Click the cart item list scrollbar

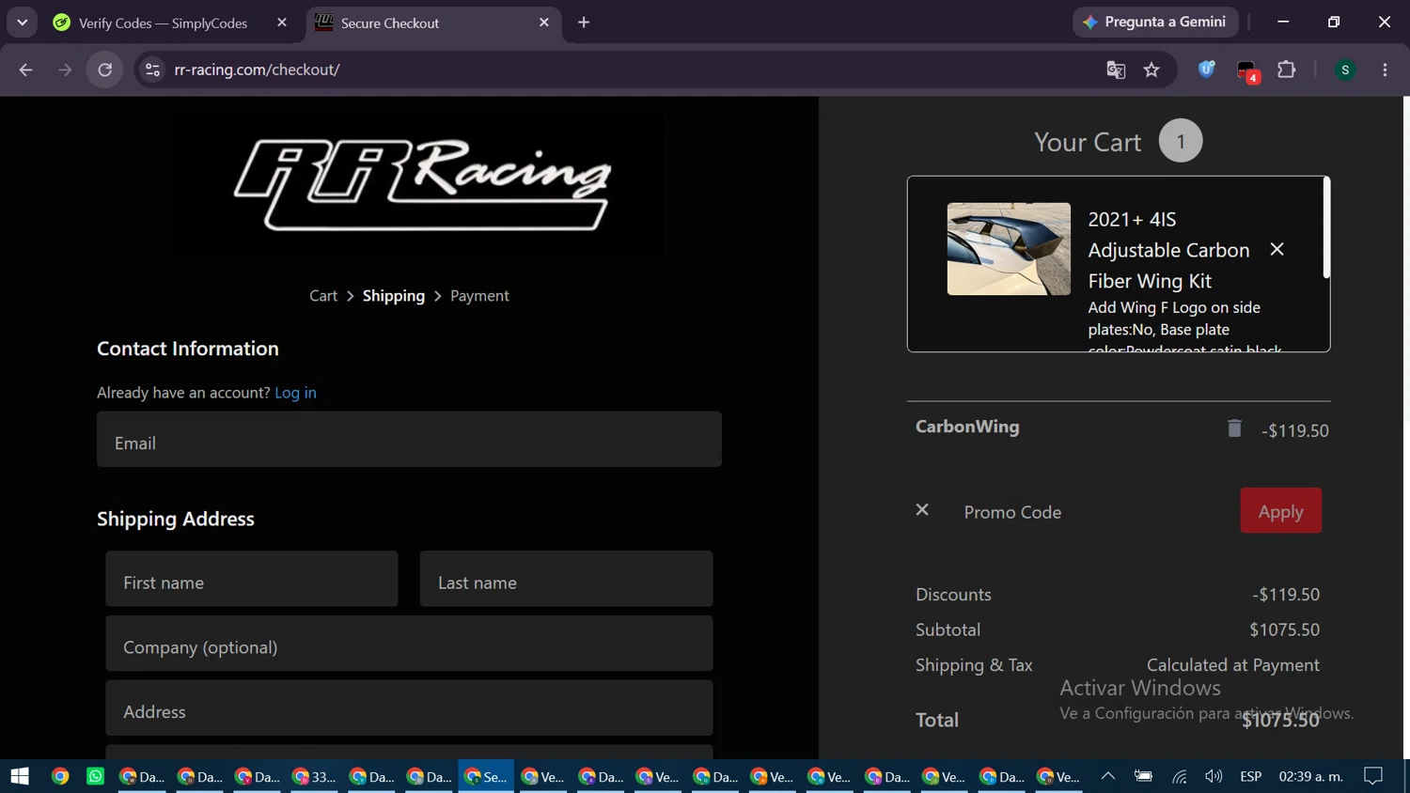(x=1326, y=228)
